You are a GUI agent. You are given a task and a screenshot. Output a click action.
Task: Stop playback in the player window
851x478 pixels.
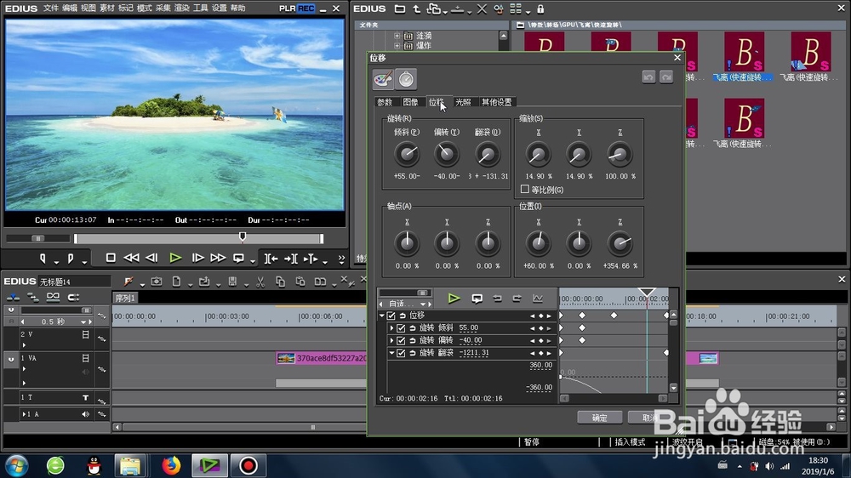click(111, 259)
